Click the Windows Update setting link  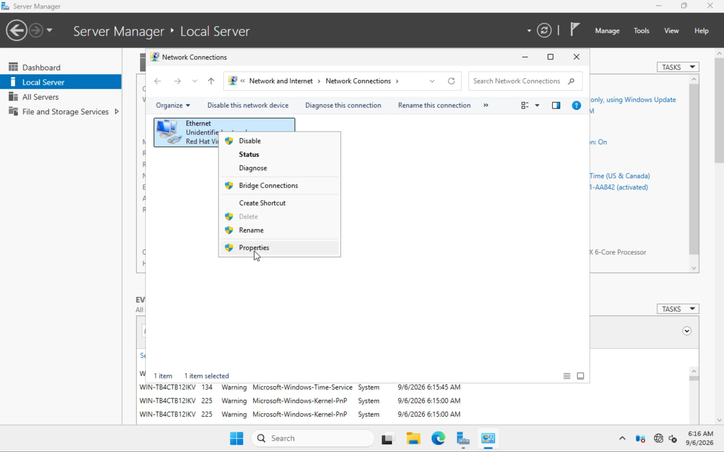[x=633, y=99]
